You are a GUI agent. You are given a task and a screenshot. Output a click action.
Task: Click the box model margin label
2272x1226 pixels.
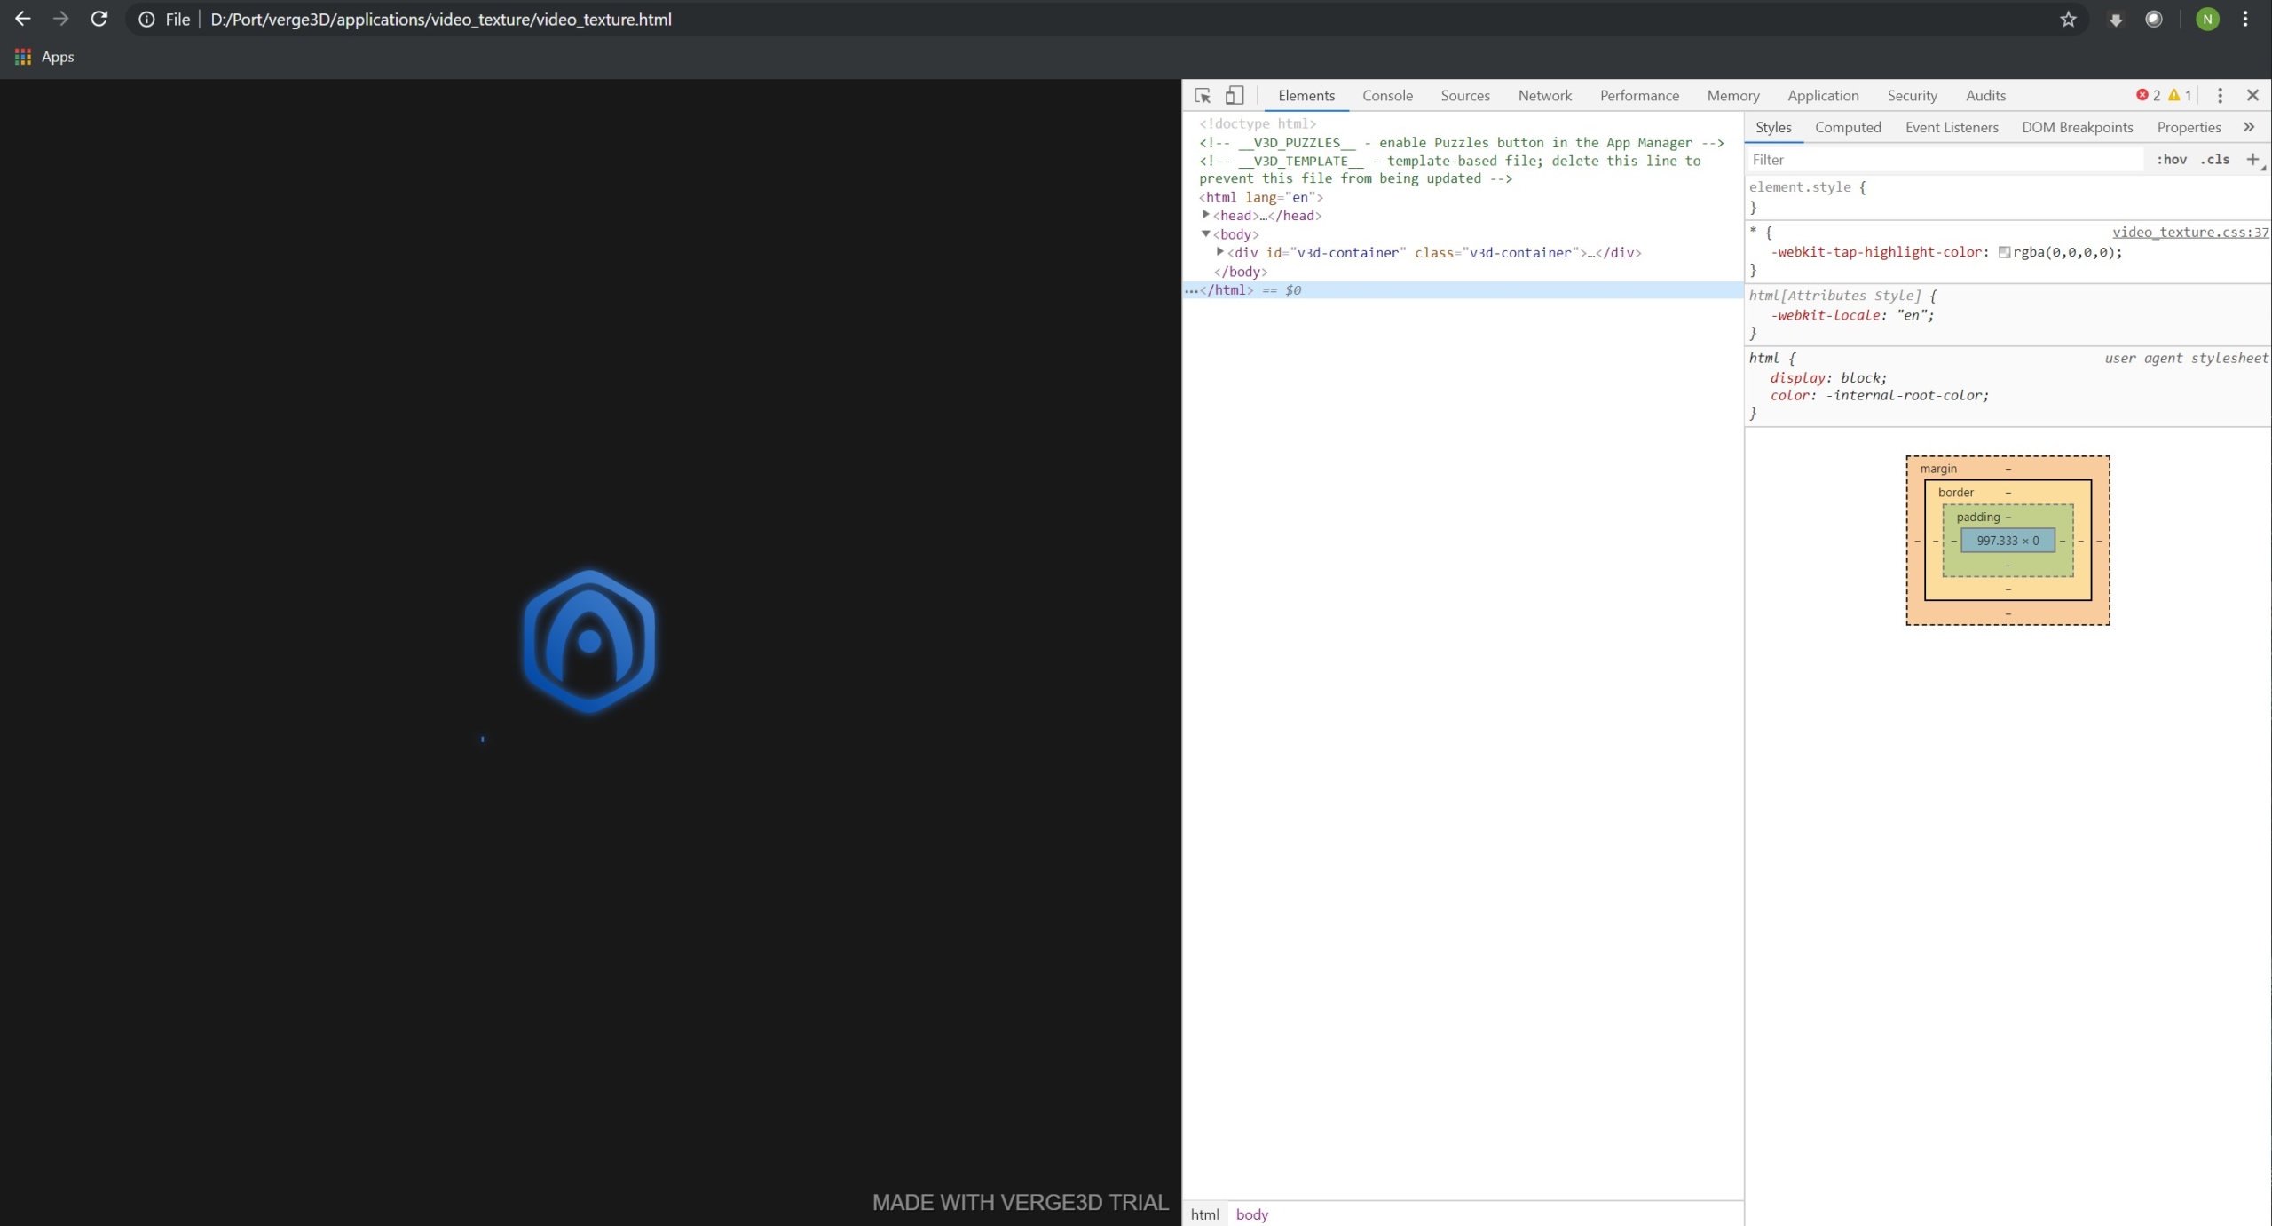pos(1937,469)
